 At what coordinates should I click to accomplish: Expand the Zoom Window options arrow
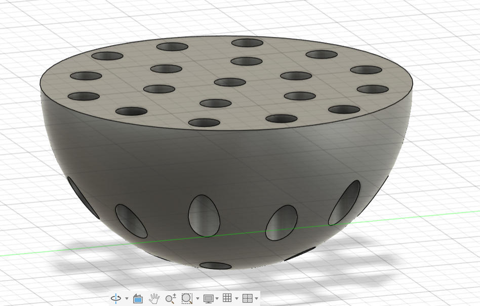coord(197,299)
